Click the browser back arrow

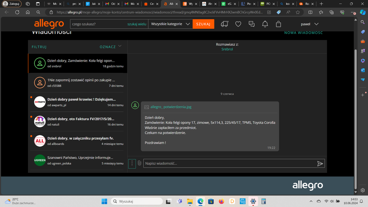pos(7,12)
